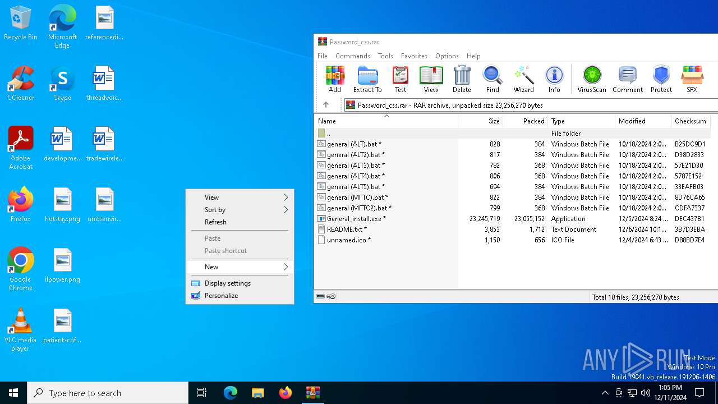Expand the View submenu in context menu

[x=240, y=198]
